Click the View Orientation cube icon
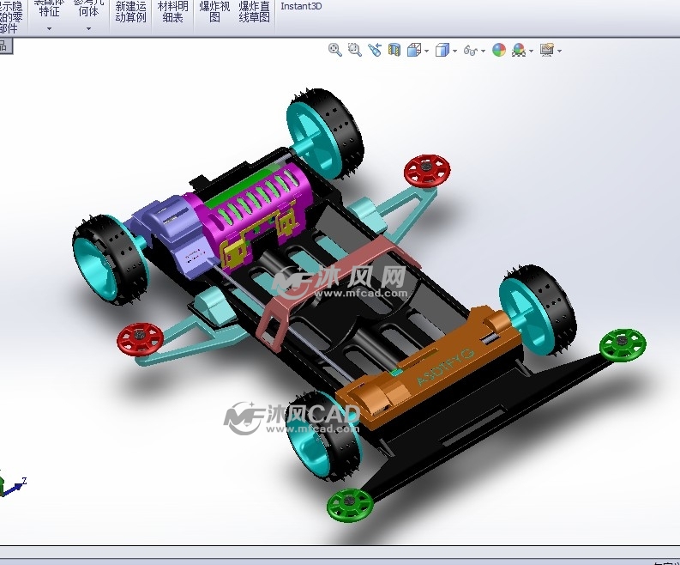Image resolution: width=680 pixels, height=565 pixels. tap(414, 51)
